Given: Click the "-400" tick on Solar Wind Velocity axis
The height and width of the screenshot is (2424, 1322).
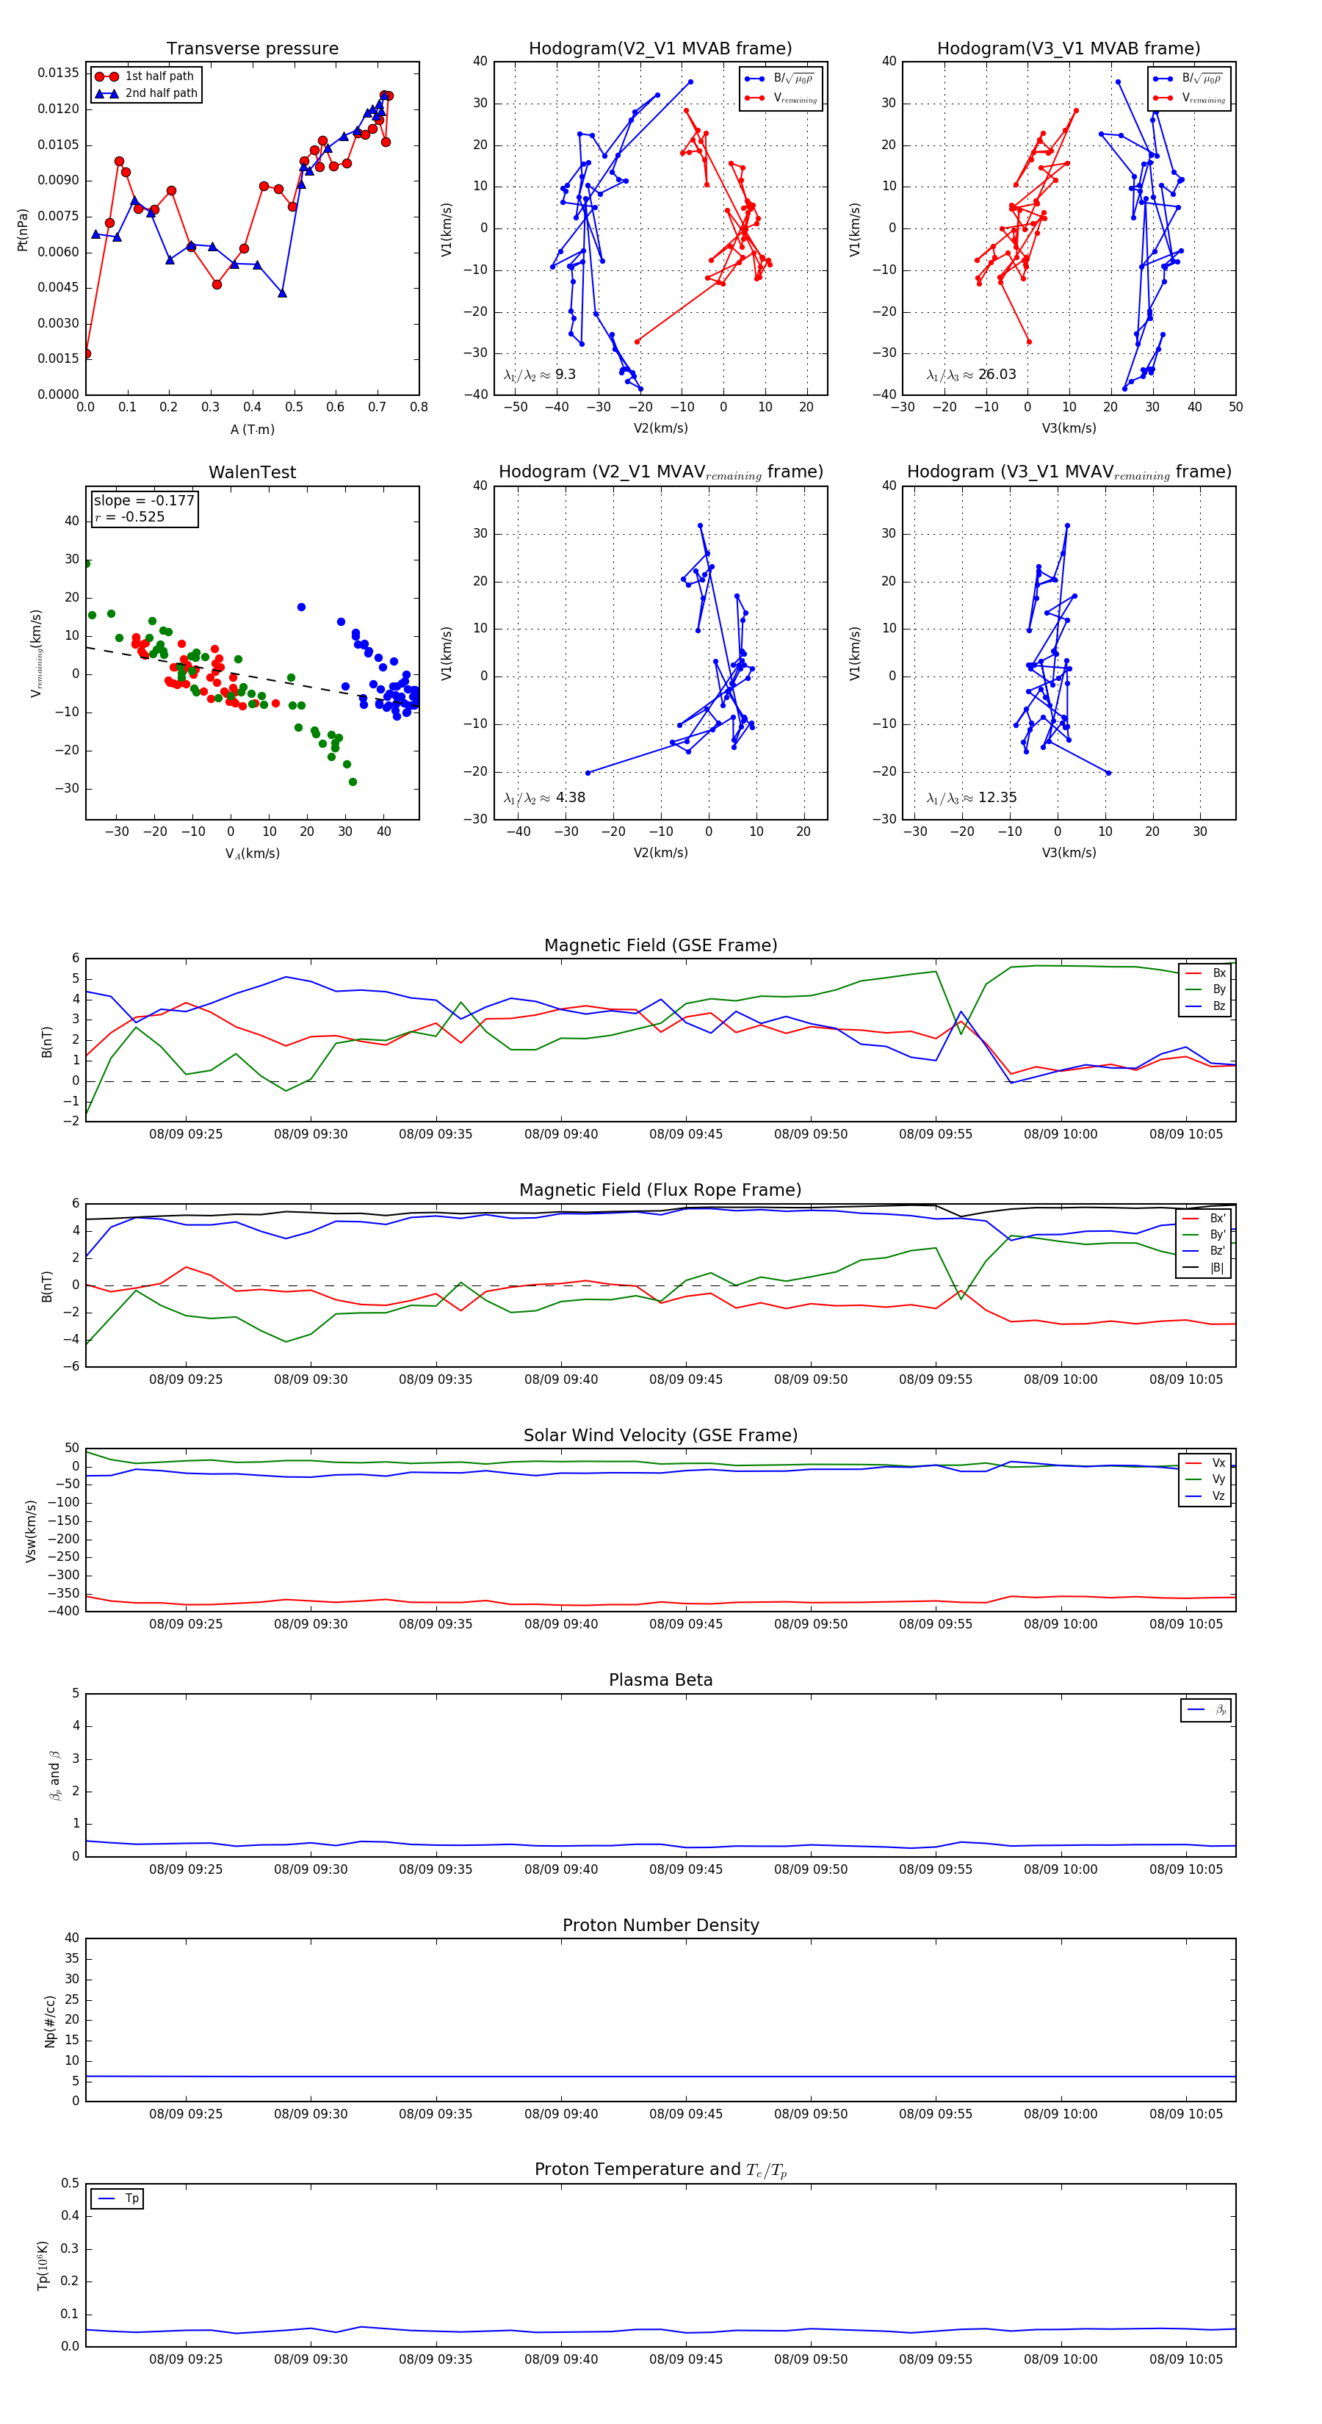Looking at the screenshot, I should coord(63,1611).
